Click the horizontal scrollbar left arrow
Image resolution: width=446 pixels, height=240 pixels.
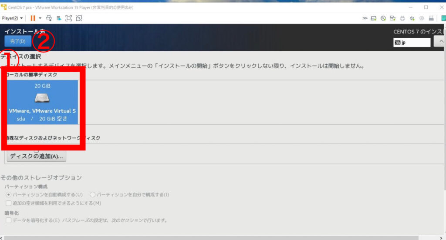pyautogui.click(x=2, y=238)
